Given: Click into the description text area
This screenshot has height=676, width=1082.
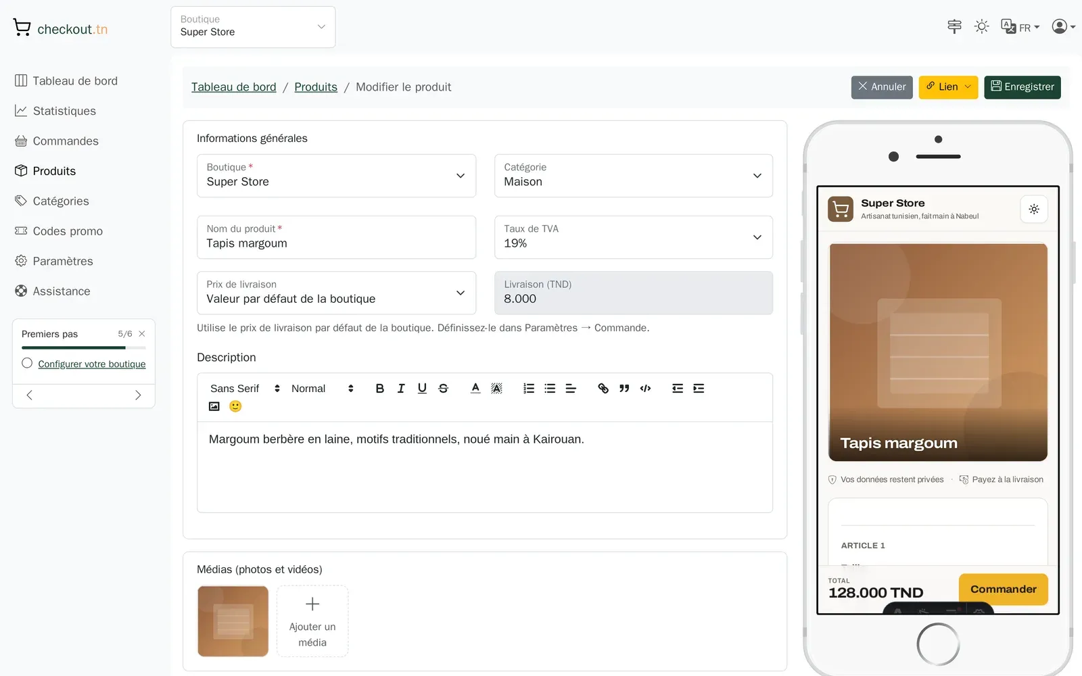Looking at the screenshot, I should point(485,467).
